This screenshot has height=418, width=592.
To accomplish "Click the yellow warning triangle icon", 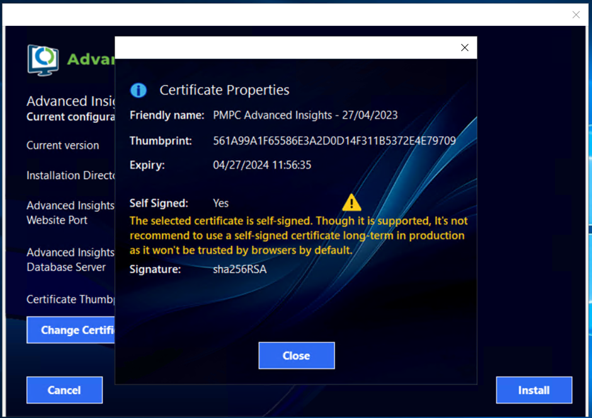I will 351,203.
